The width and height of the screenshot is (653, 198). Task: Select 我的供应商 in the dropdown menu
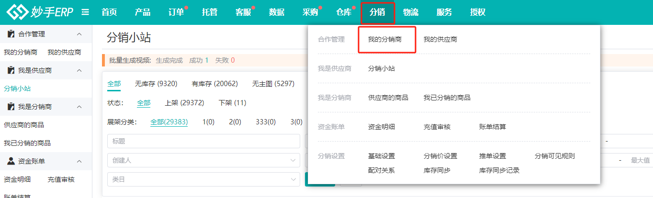[440, 39]
